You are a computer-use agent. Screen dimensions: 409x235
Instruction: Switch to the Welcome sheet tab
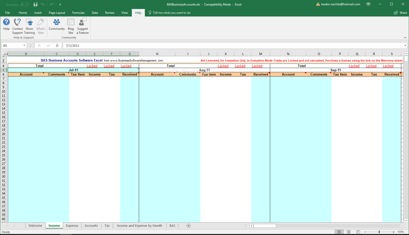[x=35, y=226]
